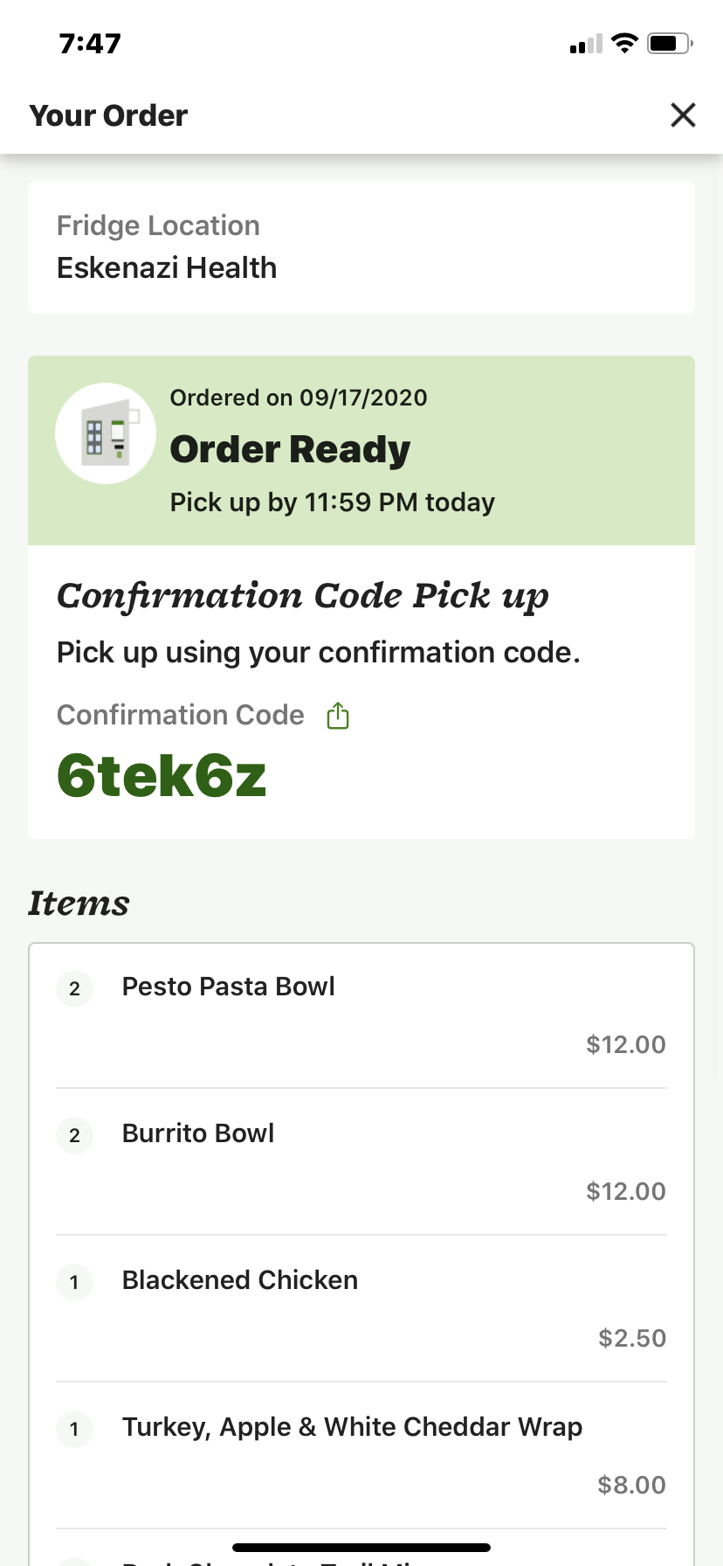Tap the Turkey Wrap quantity badge
Screen dimensions: 723x1566
tap(74, 1429)
